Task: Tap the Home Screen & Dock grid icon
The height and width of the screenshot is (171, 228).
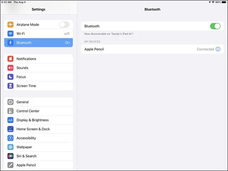Action: (x=10, y=129)
